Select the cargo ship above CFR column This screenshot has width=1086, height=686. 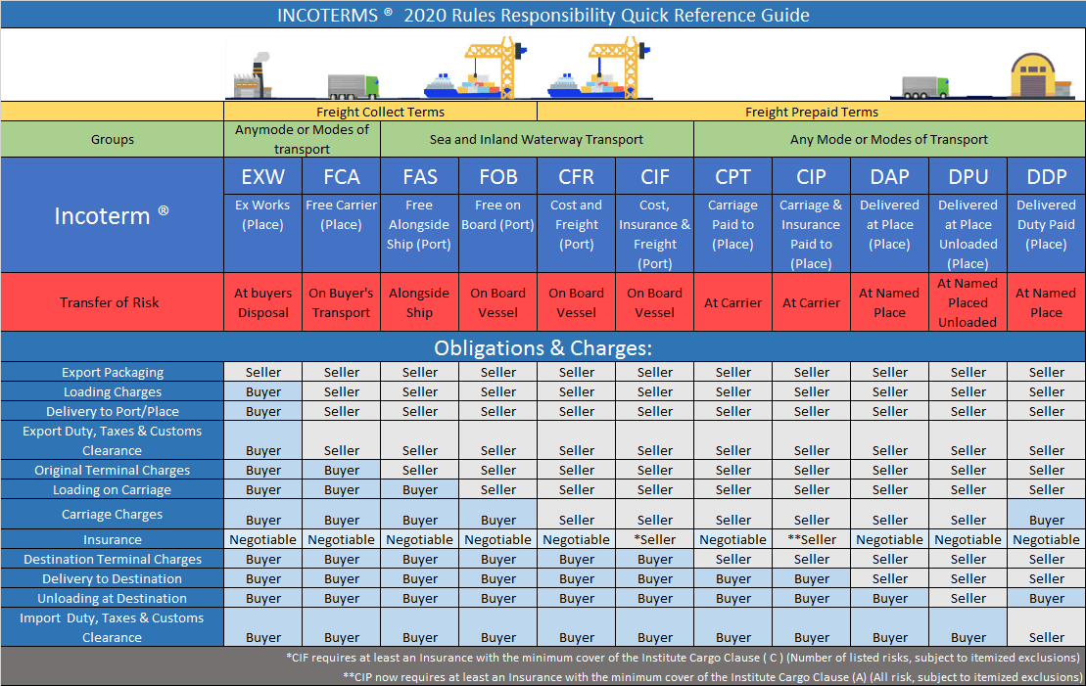point(575,84)
